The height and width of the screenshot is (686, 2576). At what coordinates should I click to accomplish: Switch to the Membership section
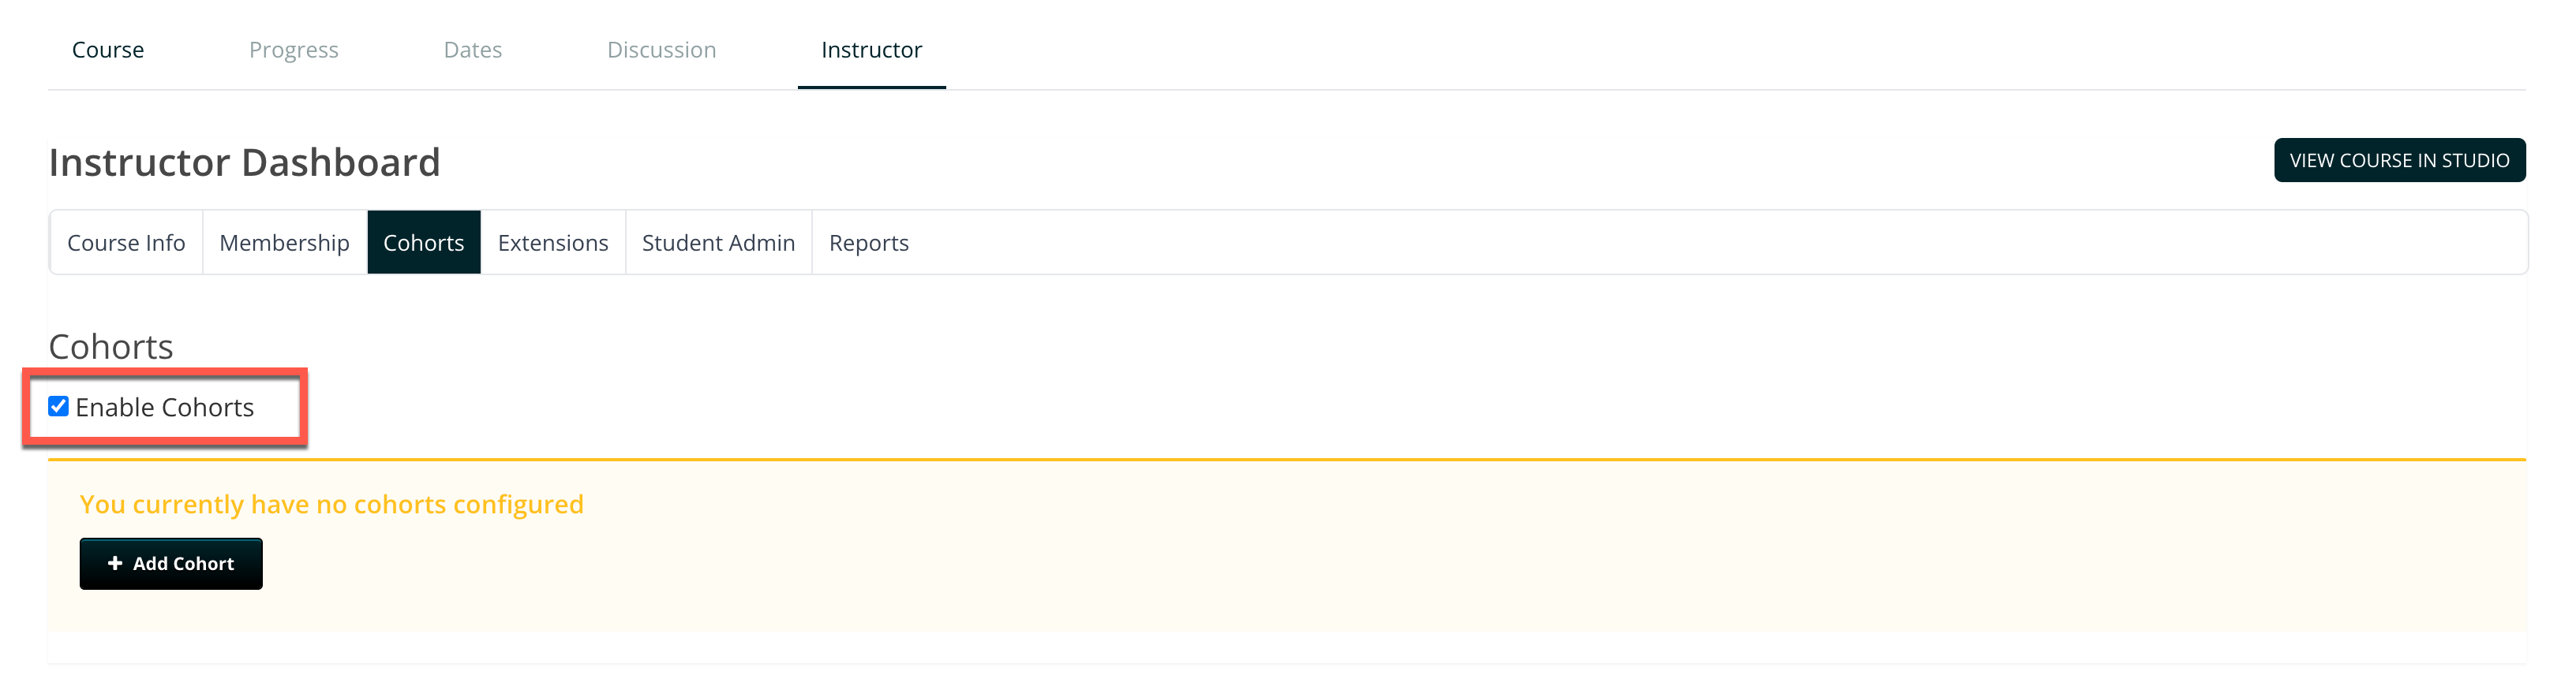(284, 243)
